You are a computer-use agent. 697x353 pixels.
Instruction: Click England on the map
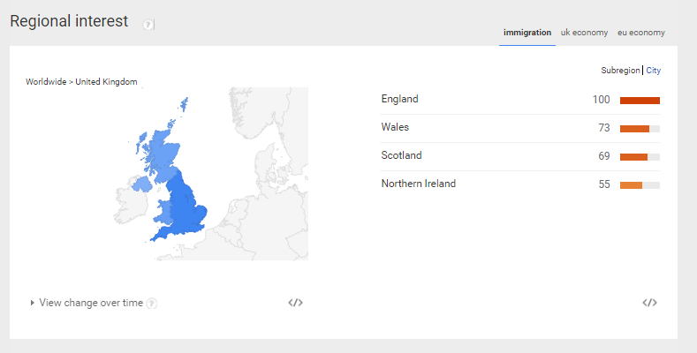[x=183, y=208]
